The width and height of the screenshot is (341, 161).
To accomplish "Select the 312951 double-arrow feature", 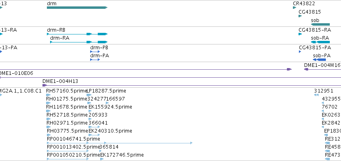I will tap(316, 95).
